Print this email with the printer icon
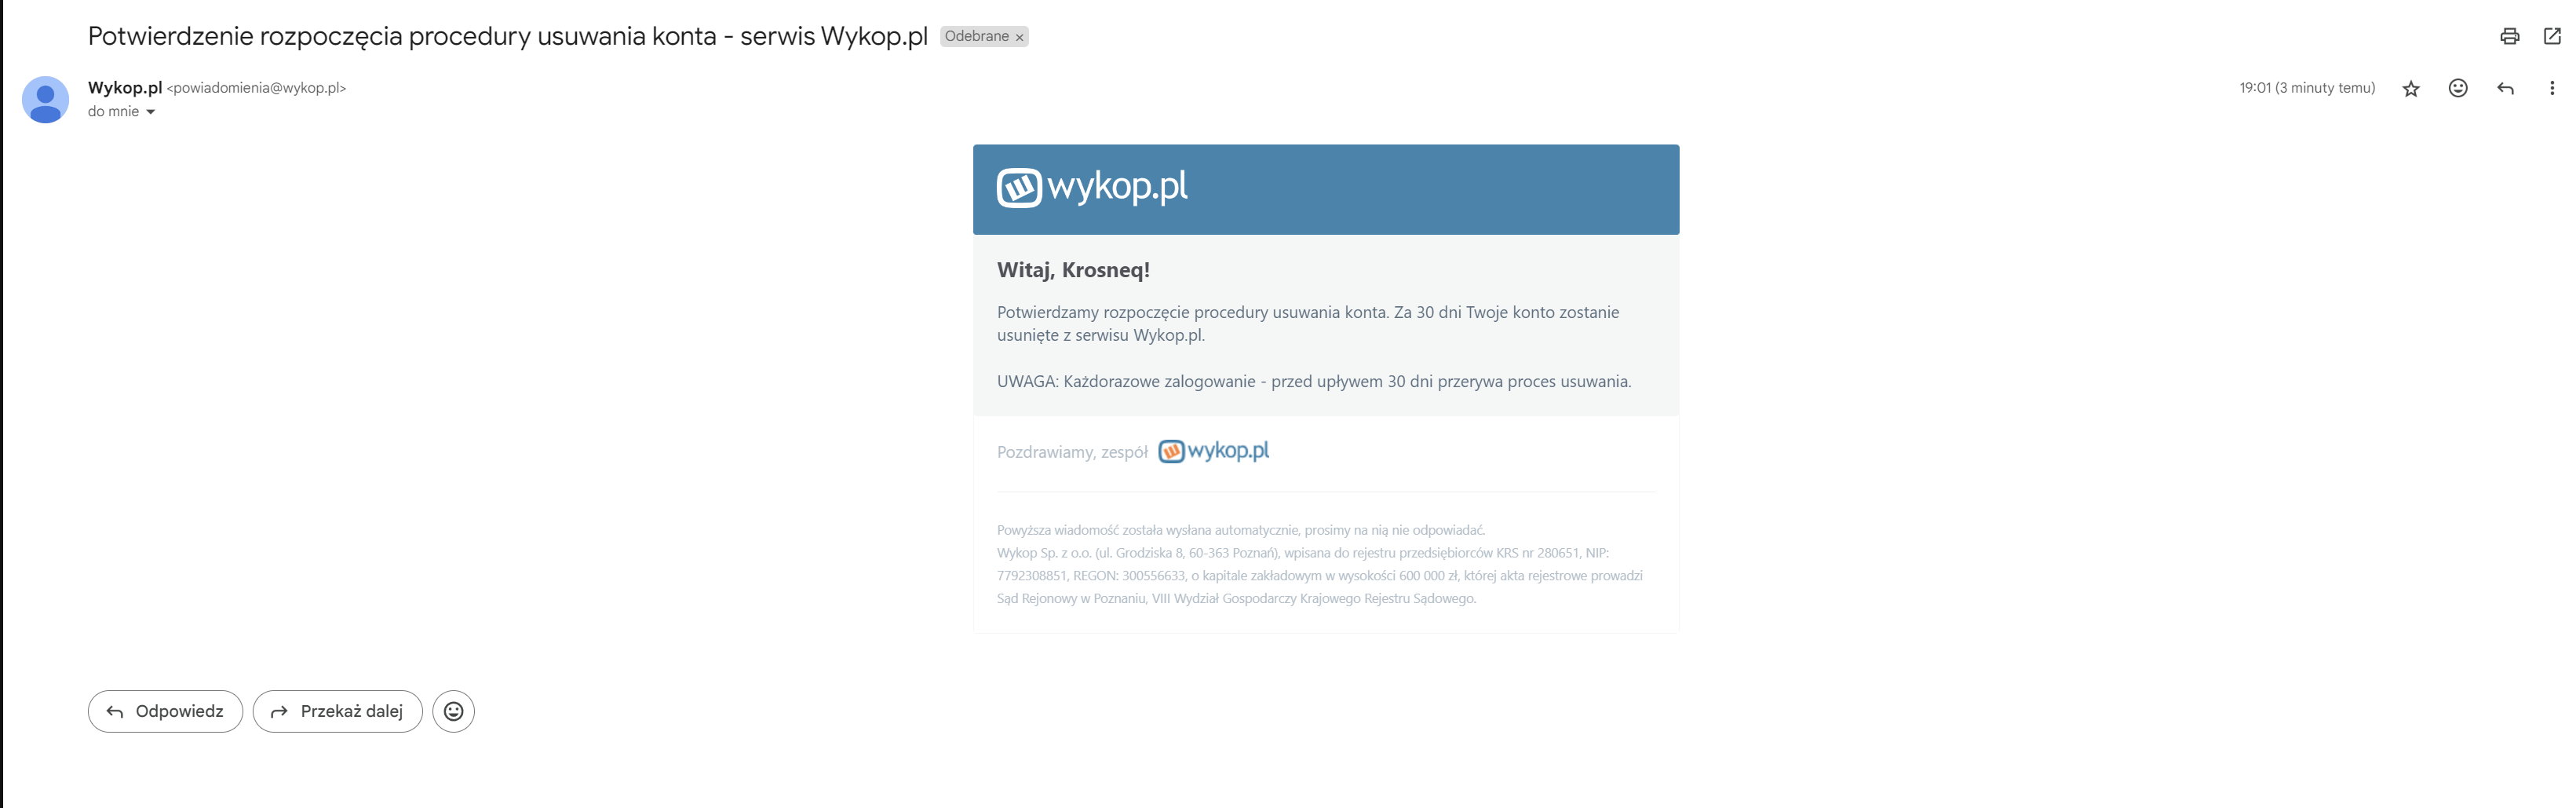The width and height of the screenshot is (2576, 808). pos(2509,36)
